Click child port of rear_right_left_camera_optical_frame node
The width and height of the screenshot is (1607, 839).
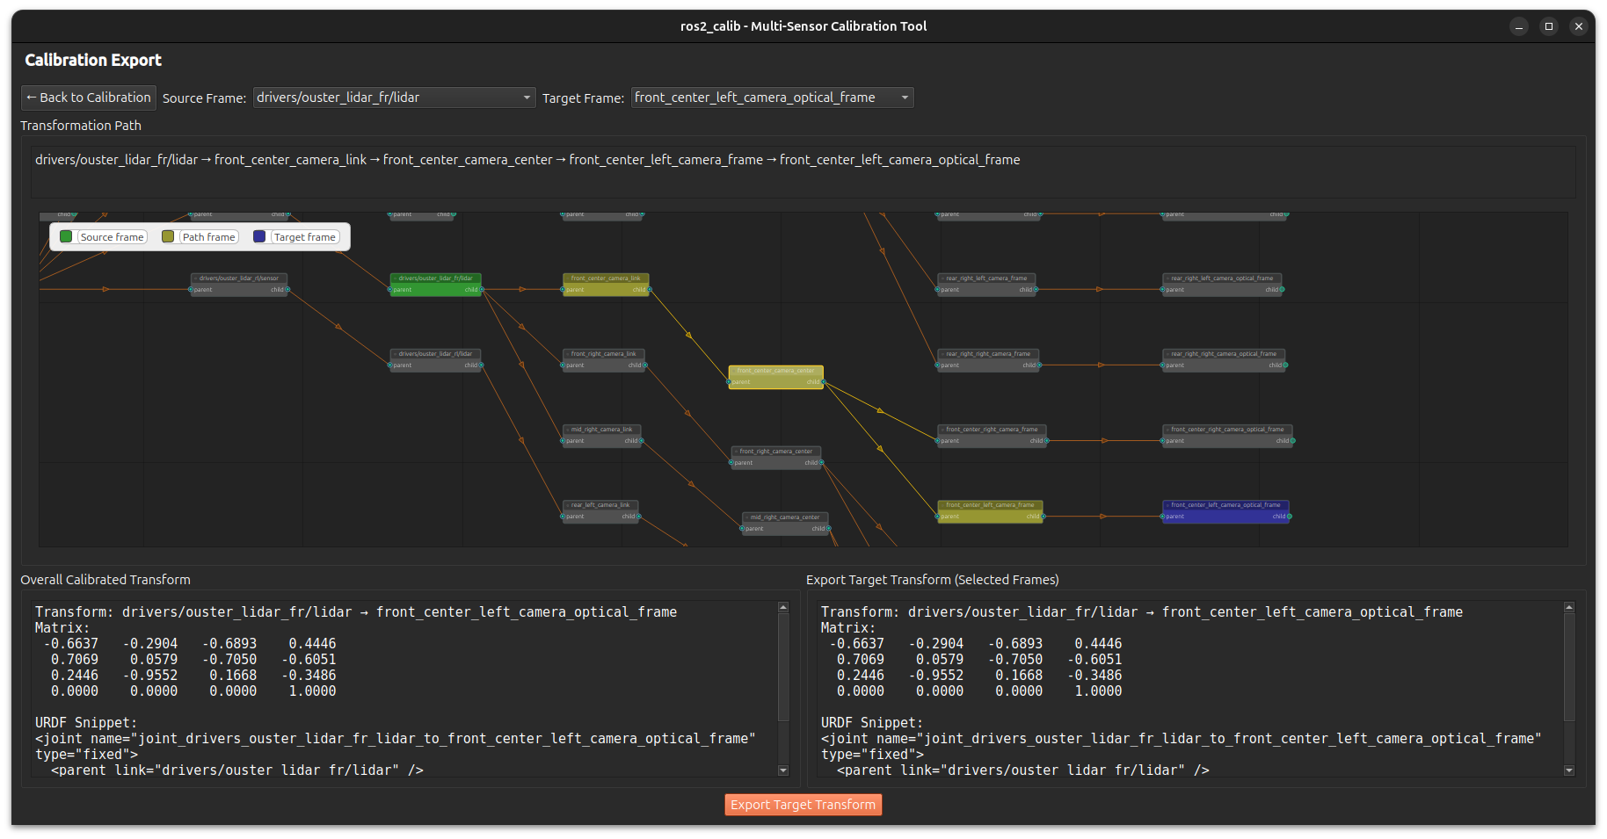(1282, 289)
